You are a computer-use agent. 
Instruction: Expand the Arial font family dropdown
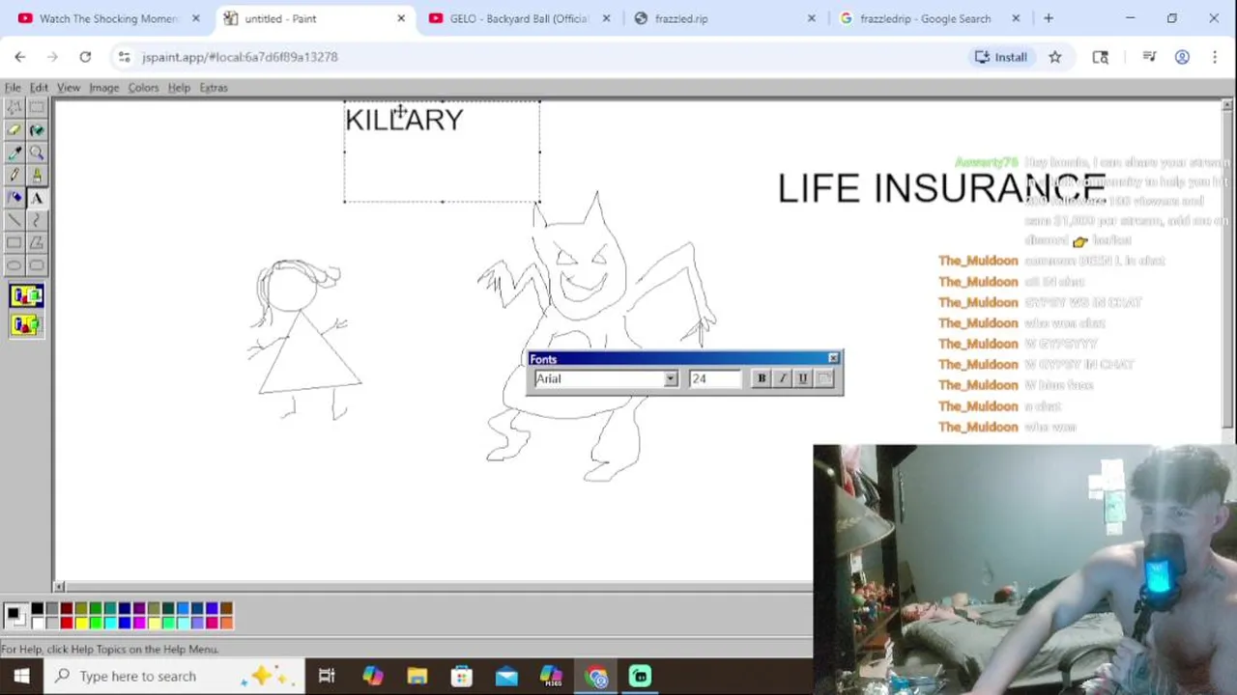[x=671, y=379]
